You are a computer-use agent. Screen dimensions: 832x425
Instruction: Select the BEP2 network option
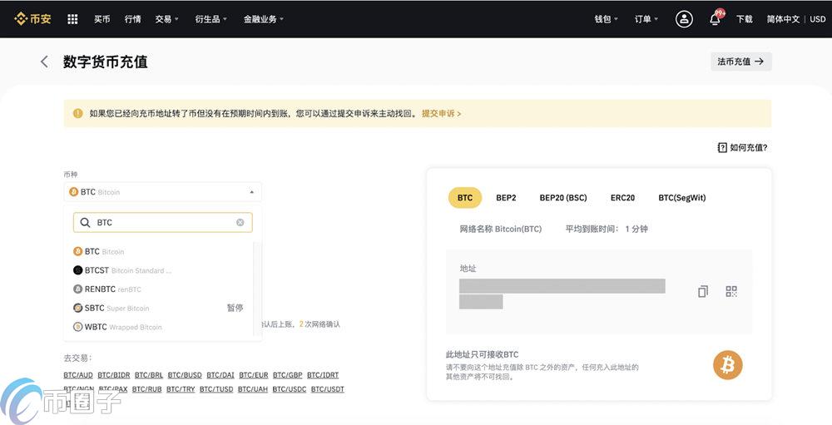(x=506, y=198)
